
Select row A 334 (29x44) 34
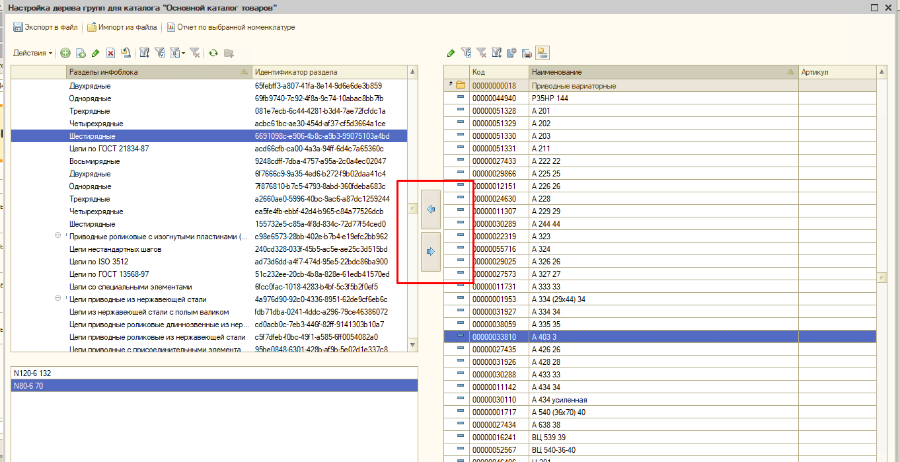click(660, 299)
